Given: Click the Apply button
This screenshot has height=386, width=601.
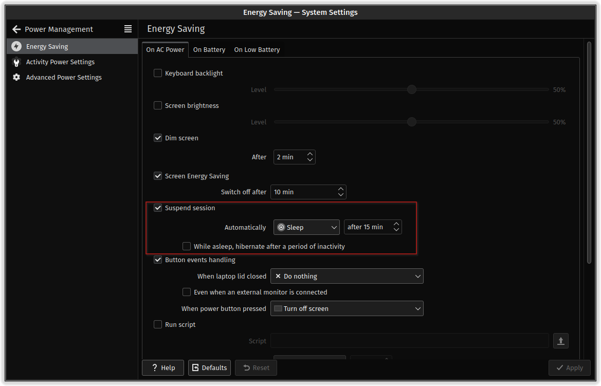Looking at the screenshot, I should 569,367.
